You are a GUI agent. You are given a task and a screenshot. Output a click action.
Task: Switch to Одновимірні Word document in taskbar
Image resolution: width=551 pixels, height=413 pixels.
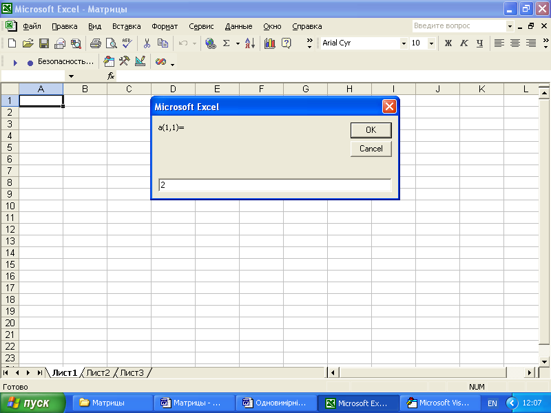(276, 403)
